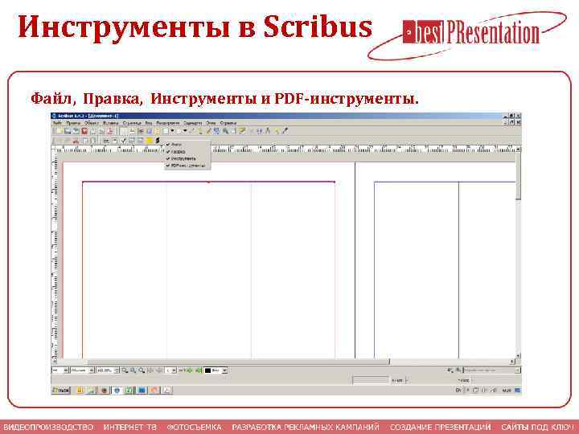
Task: Open the Вид menu
Action: pos(149,123)
